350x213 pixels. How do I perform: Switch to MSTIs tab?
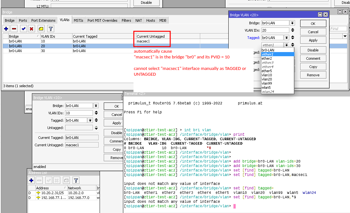coord(78,20)
